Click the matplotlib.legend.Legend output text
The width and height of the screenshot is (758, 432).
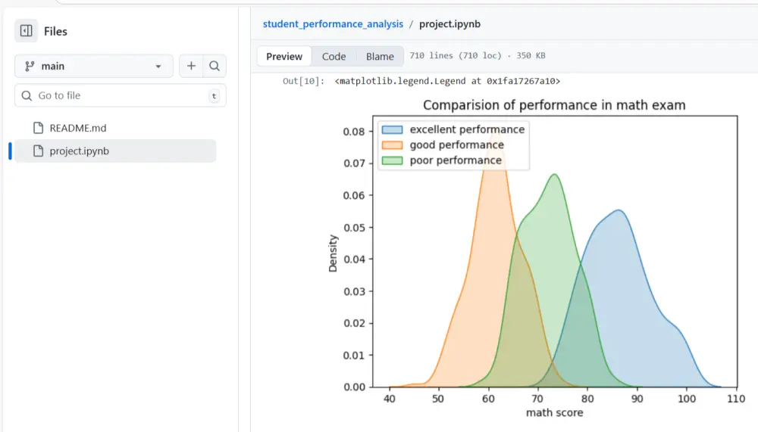448,81
